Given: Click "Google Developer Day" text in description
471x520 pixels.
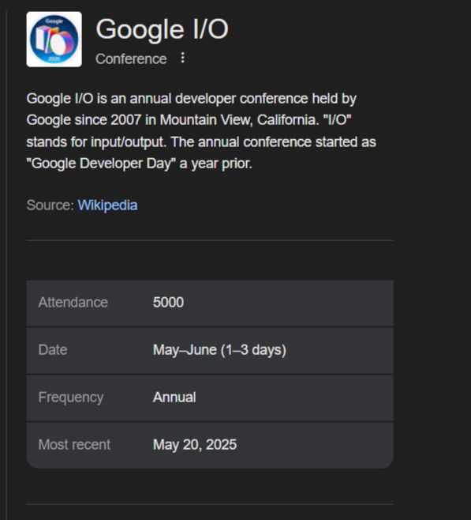Looking at the screenshot, I should (x=101, y=164).
